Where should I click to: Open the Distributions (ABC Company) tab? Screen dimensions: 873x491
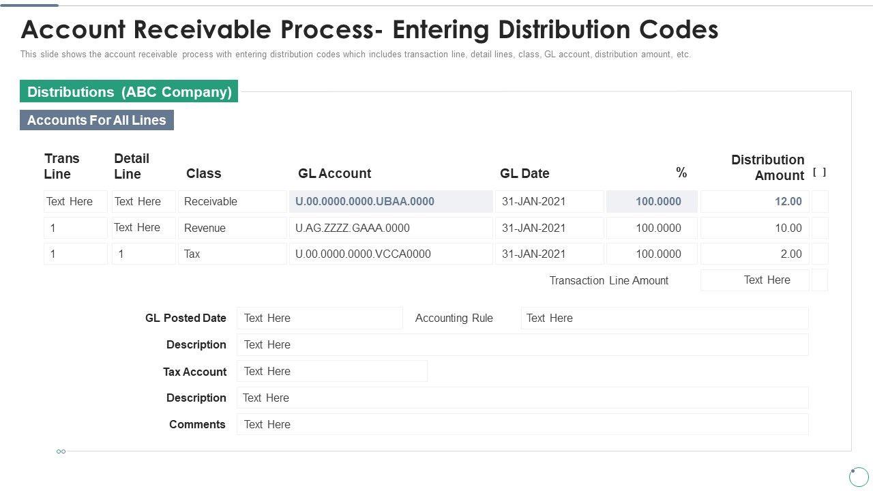coord(129,92)
